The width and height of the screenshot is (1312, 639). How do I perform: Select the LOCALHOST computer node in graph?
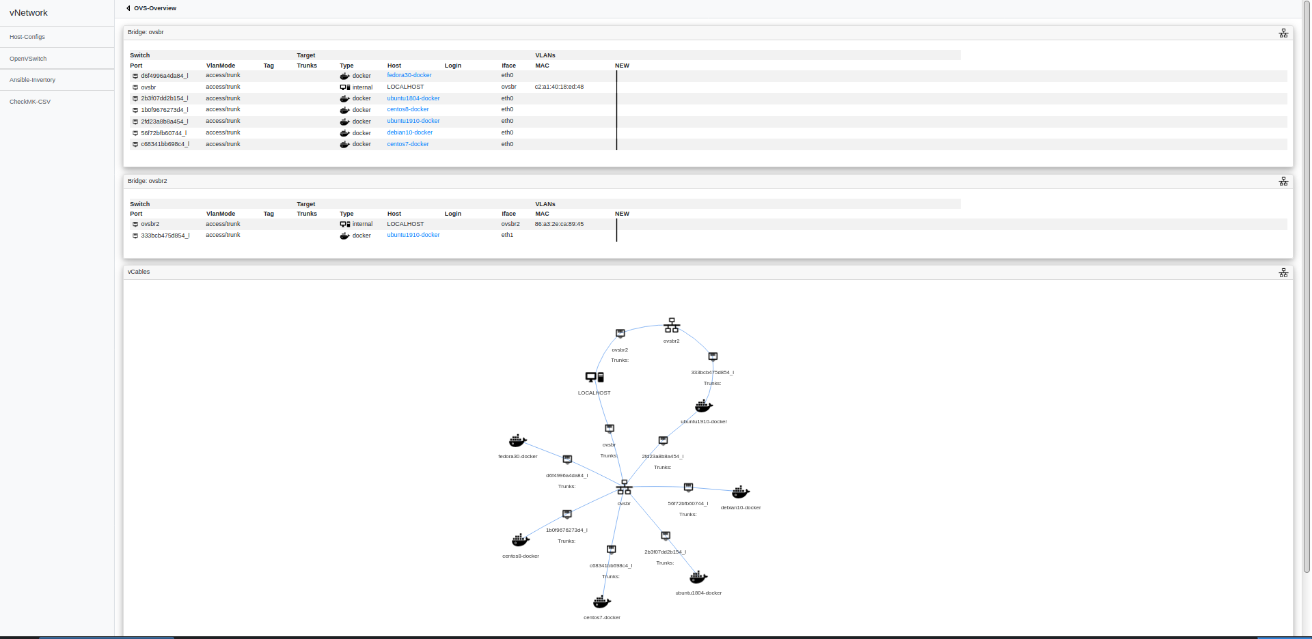pyautogui.click(x=594, y=377)
